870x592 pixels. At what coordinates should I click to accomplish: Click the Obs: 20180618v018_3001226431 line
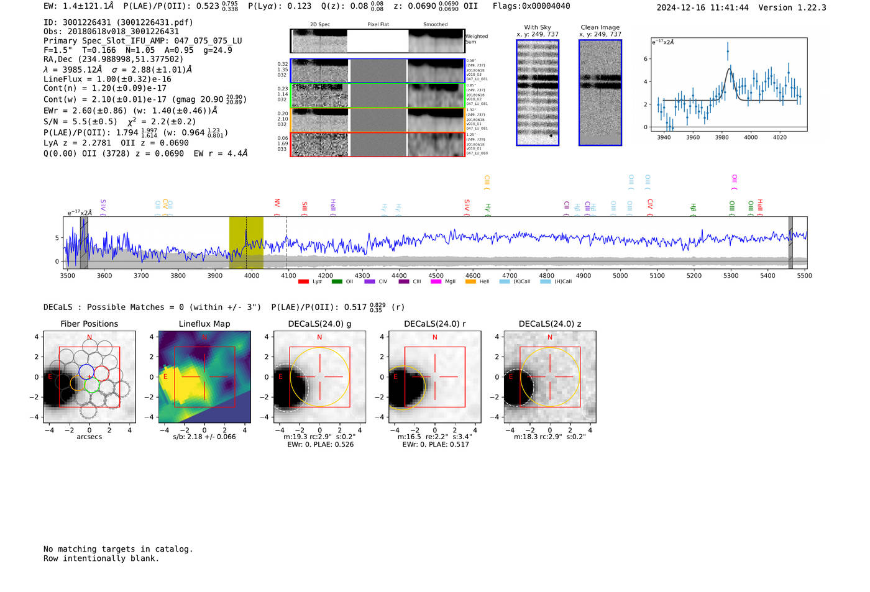(111, 32)
